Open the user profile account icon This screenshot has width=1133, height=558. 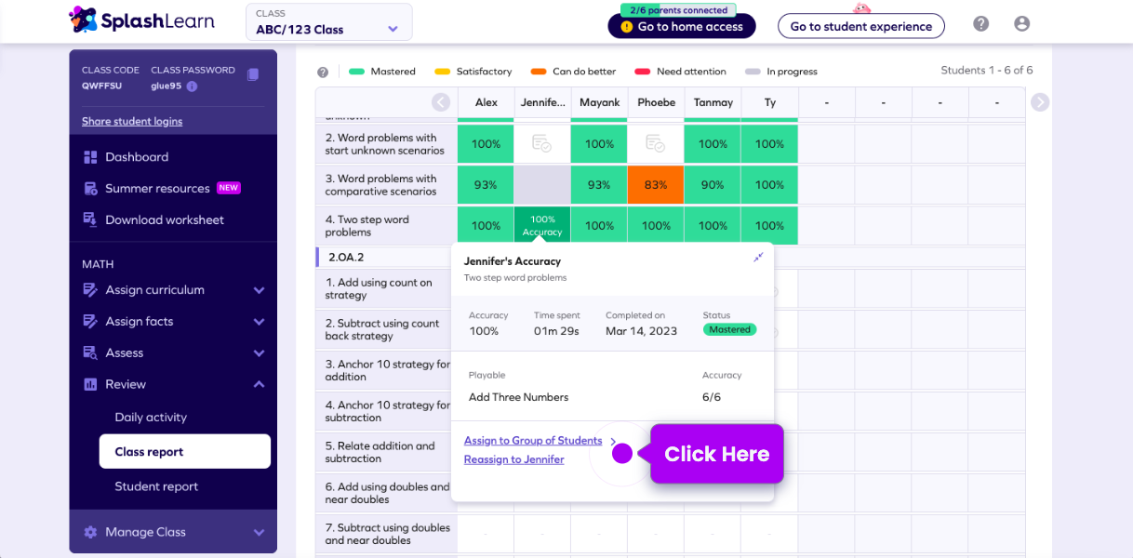tap(1021, 24)
